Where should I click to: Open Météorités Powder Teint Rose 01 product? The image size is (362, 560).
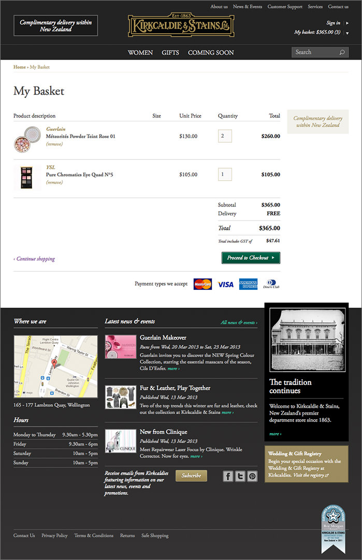[80, 136]
